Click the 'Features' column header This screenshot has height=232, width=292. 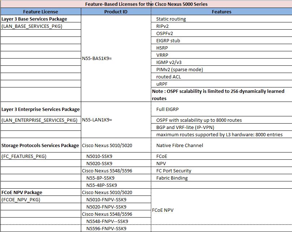pos(221,12)
